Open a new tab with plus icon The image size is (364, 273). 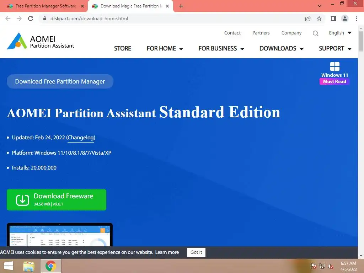pyautogui.click(x=181, y=6)
